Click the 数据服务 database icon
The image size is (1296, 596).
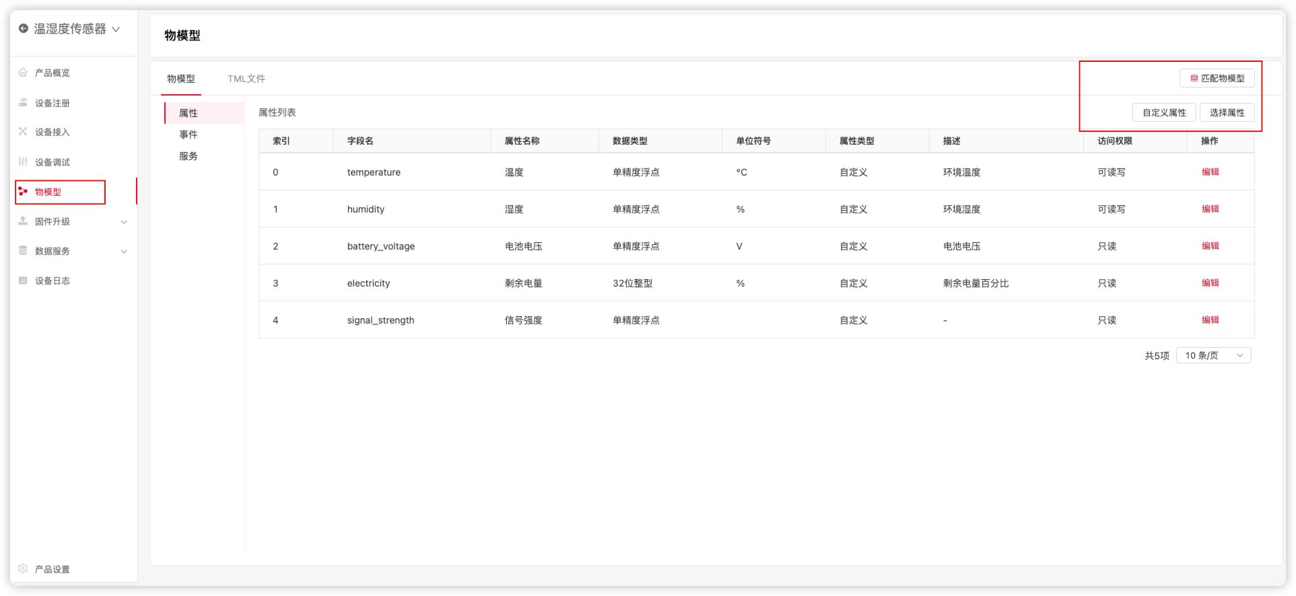coord(23,251)
